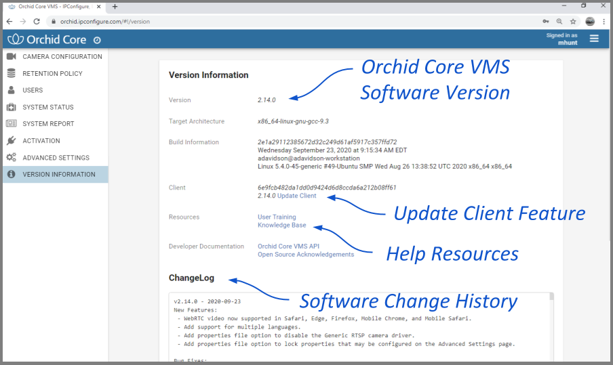The width and height of the screenshot is (613, 365).
Task: Click client hash 6e9fcb482da1dd0d9424d6d8ccda6a212b08ff61
Action: click(x=327, y=188)
